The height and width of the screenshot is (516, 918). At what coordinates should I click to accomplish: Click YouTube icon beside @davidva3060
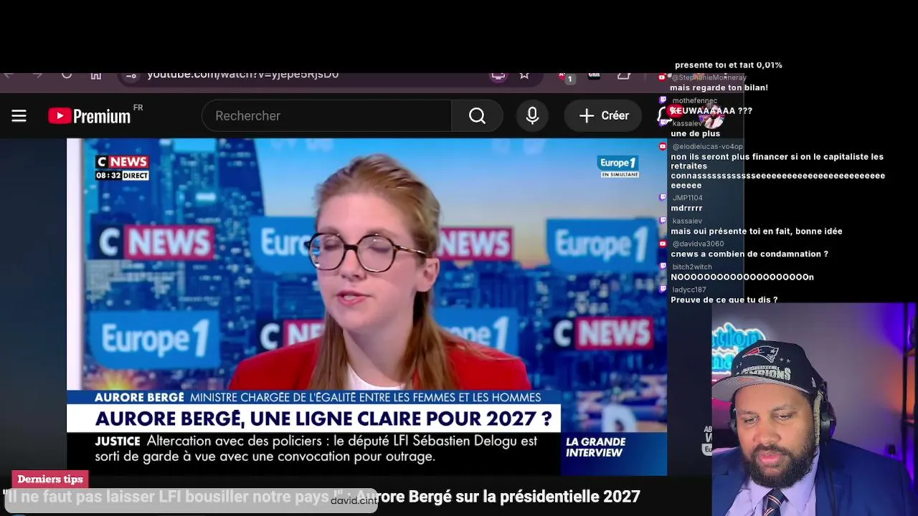pos(663,244)
